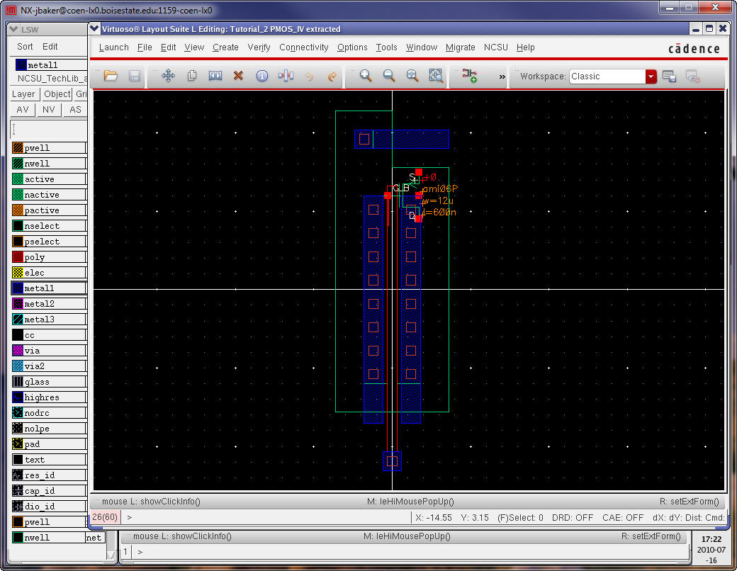Open the Properties info icon
The width and height of the screenshot is (737, 571).
pyautogui.click(x=262, y=76)
